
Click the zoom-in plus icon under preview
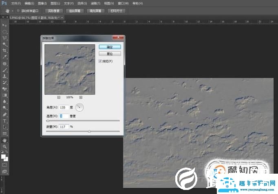point(81,97)
